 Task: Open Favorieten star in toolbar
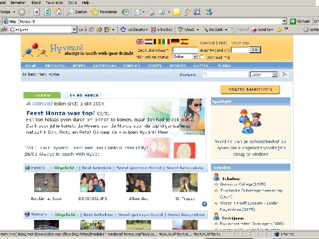coord(104,12)
